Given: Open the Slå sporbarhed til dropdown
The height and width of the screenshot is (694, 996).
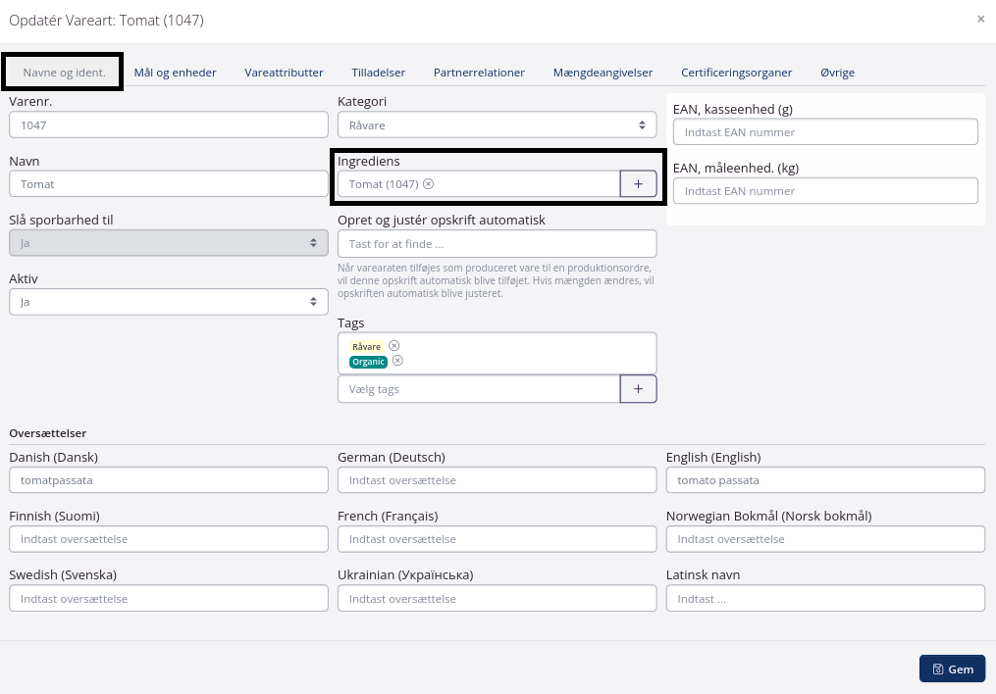Looking at the screenshot, I should (x=168, y=243).
